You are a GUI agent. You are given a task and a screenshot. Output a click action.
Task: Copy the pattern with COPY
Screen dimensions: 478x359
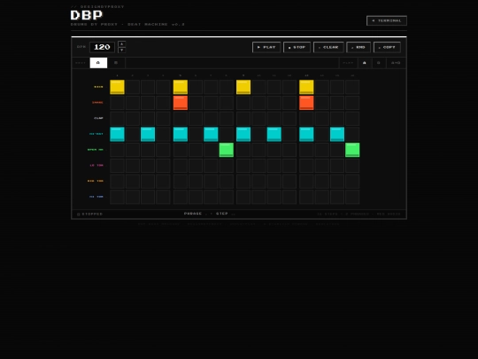(x=387, y=47)
